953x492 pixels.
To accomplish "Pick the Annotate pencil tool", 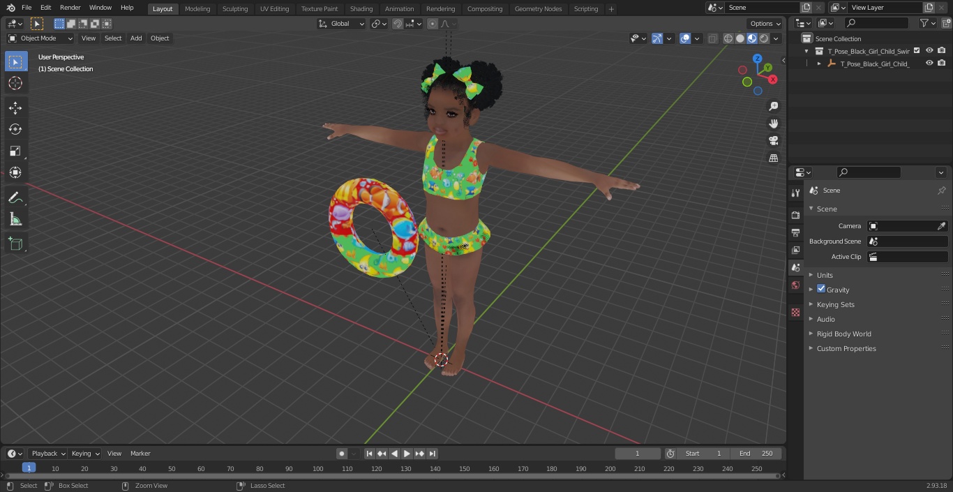I will (x=15, y=198).
